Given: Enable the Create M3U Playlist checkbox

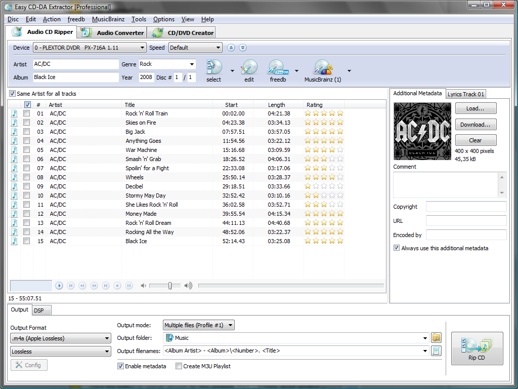Looking at the screenshot, I should click(x=179, y=366).
